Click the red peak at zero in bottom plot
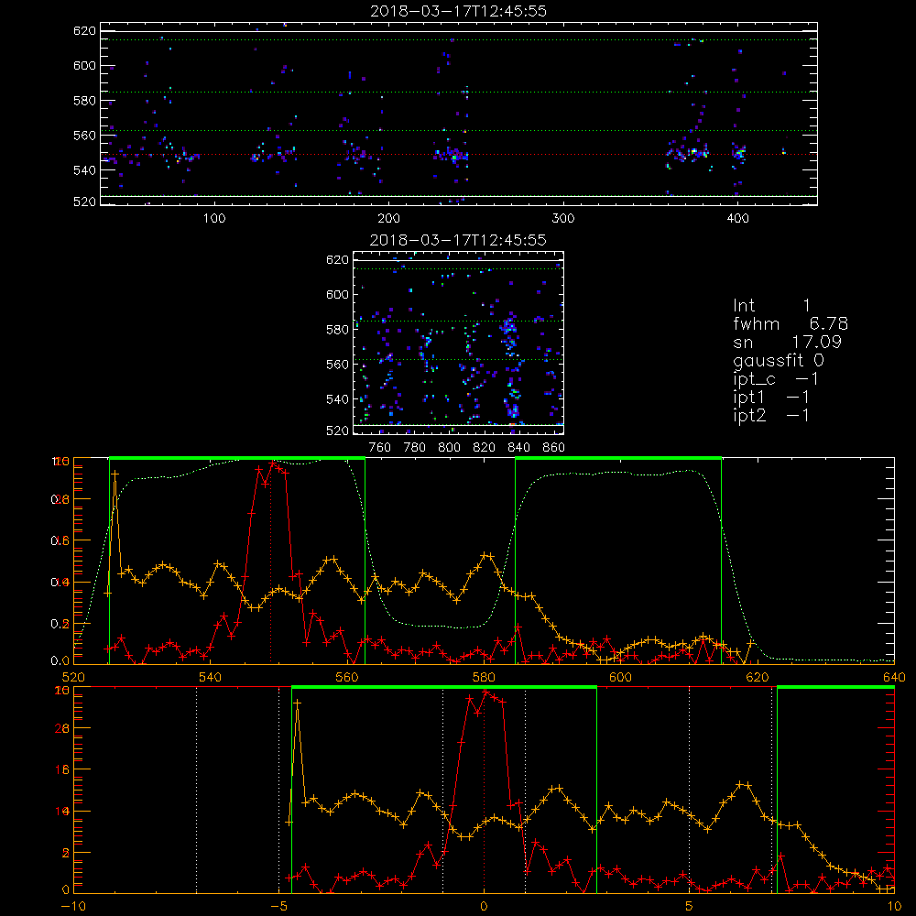916x916 pixels. [485, 692]
